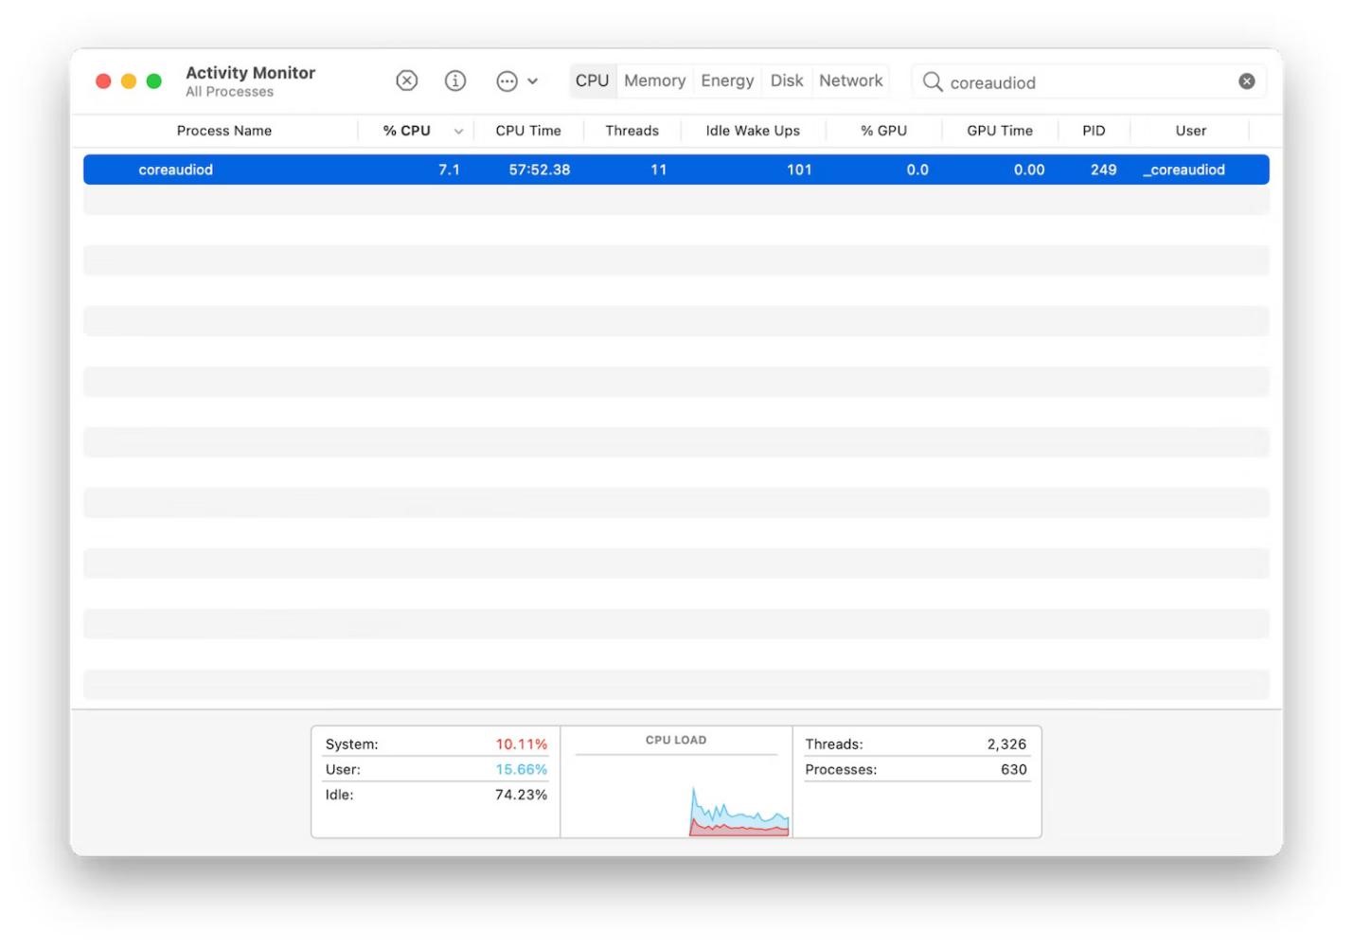Click the stop process X icon
1353x950 pixels.
tap(406, 81)
